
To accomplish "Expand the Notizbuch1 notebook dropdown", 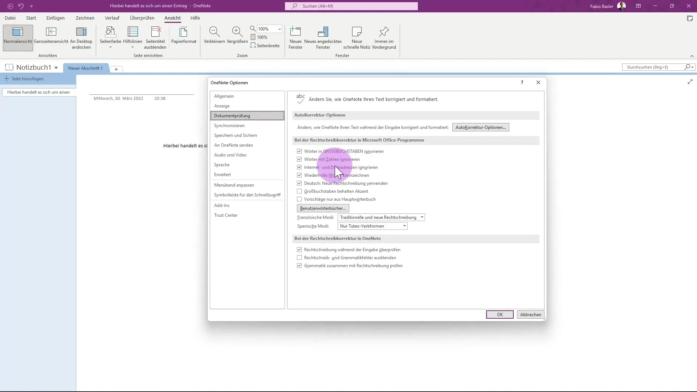I will pos(56,68).
